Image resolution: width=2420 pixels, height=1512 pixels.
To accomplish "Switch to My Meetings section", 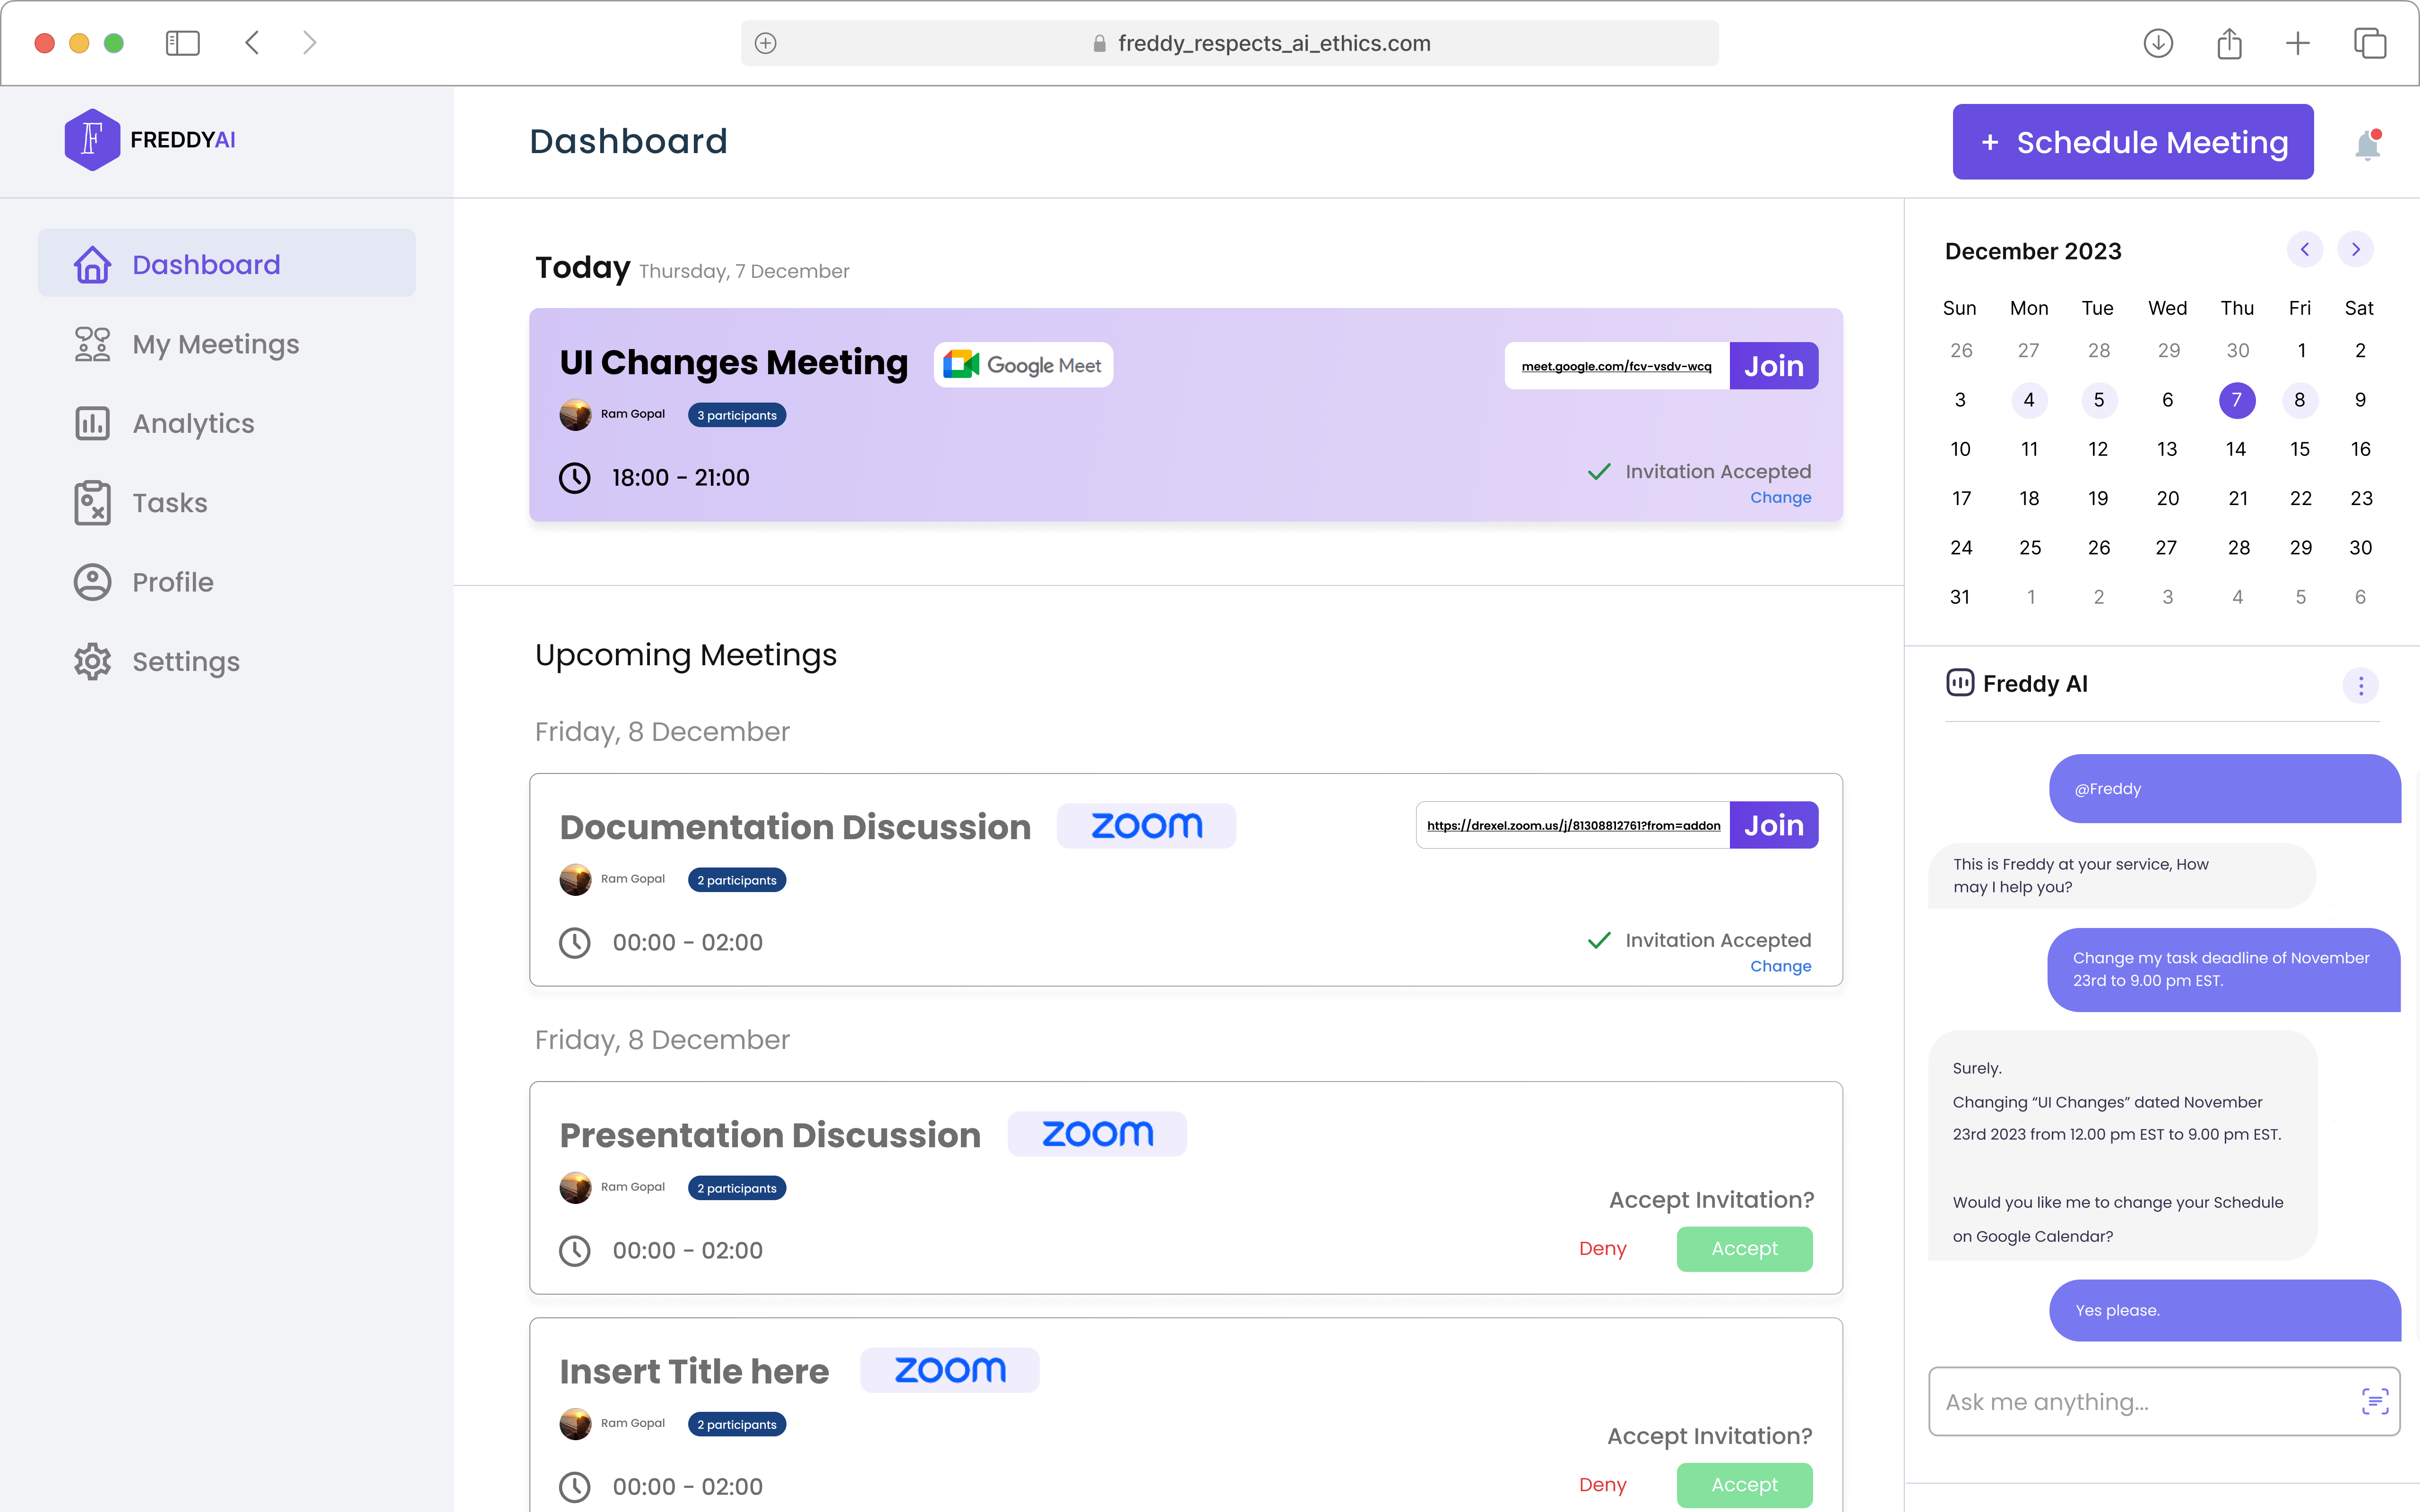I will [x=215, y=344].
